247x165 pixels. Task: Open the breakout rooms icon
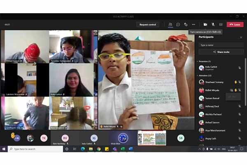pos(186,24)
